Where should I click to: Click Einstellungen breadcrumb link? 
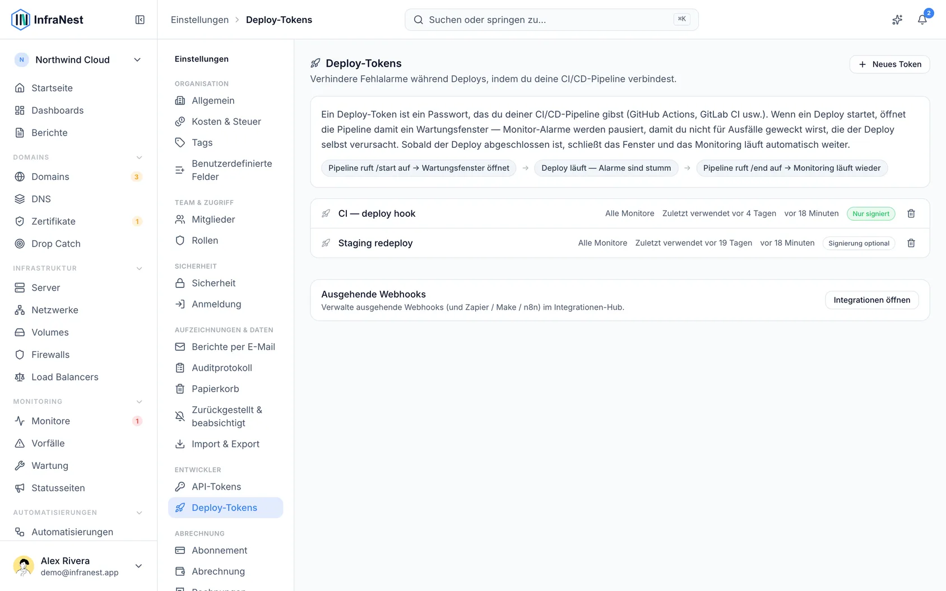(200, 20)
